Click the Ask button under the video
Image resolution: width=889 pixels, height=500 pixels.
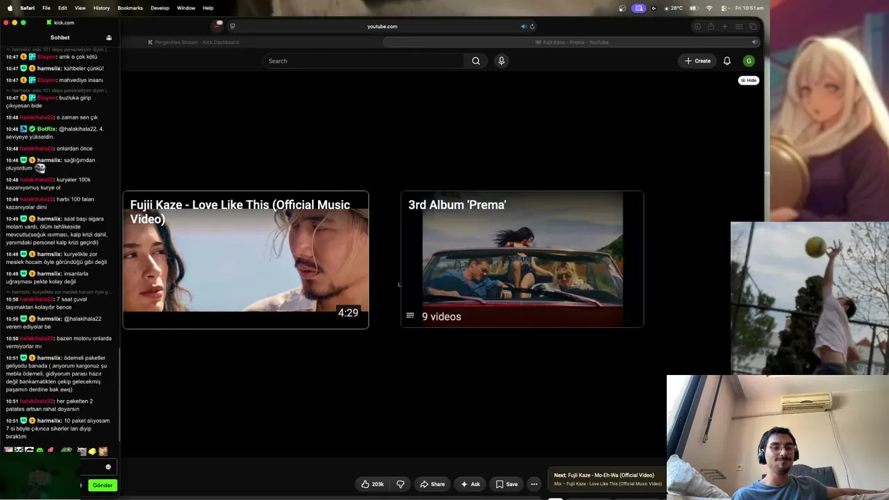[470, 484]
